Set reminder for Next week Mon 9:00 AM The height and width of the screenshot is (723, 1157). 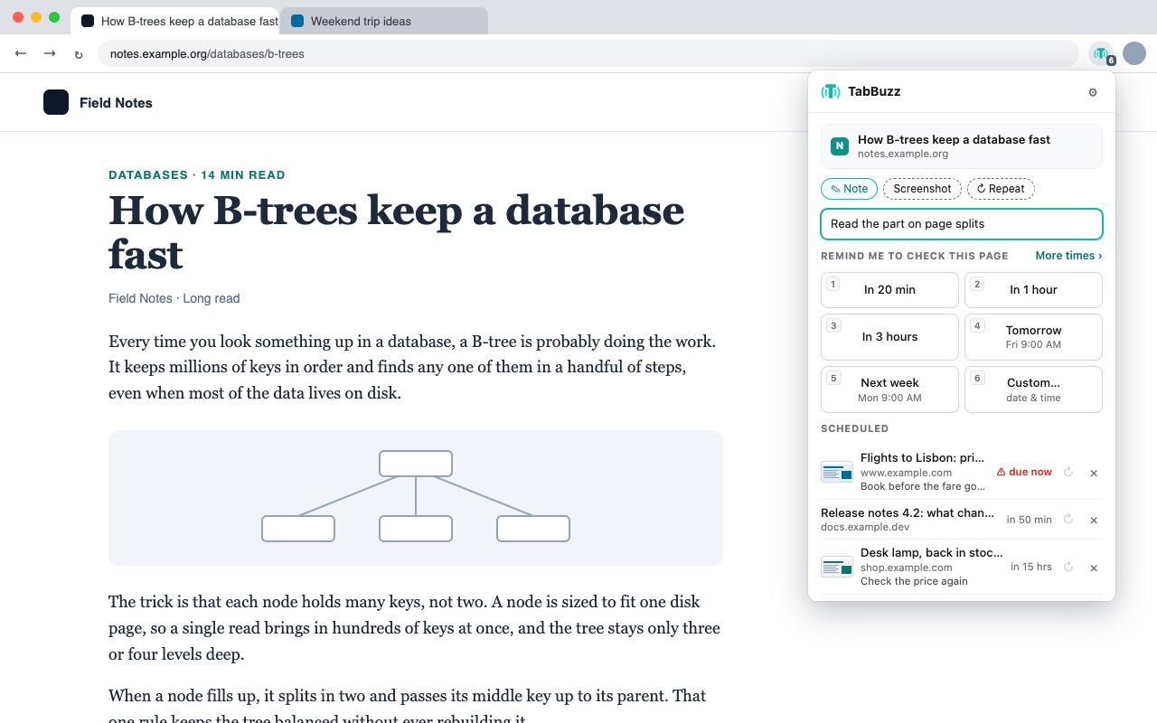(889, 390)
